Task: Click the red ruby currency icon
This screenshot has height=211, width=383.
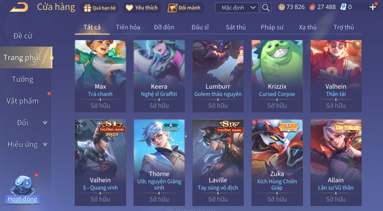Action: click(x=312, y=7)
